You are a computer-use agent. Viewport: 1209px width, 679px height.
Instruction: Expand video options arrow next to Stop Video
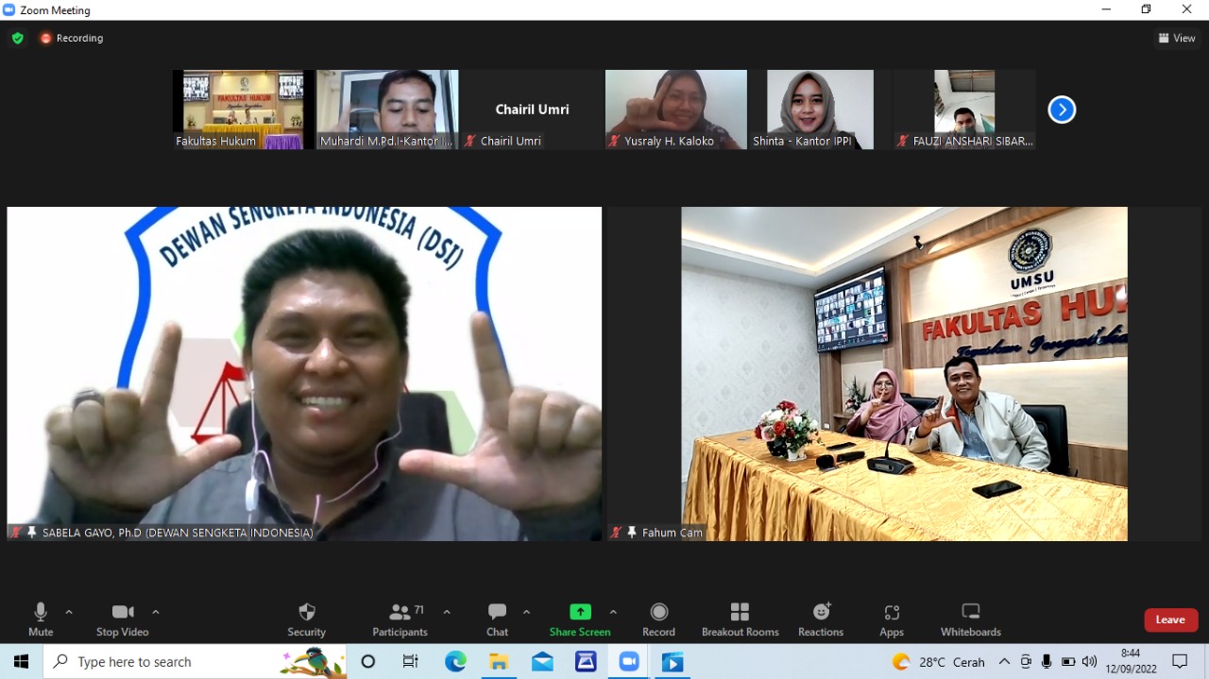coord(156,612)
